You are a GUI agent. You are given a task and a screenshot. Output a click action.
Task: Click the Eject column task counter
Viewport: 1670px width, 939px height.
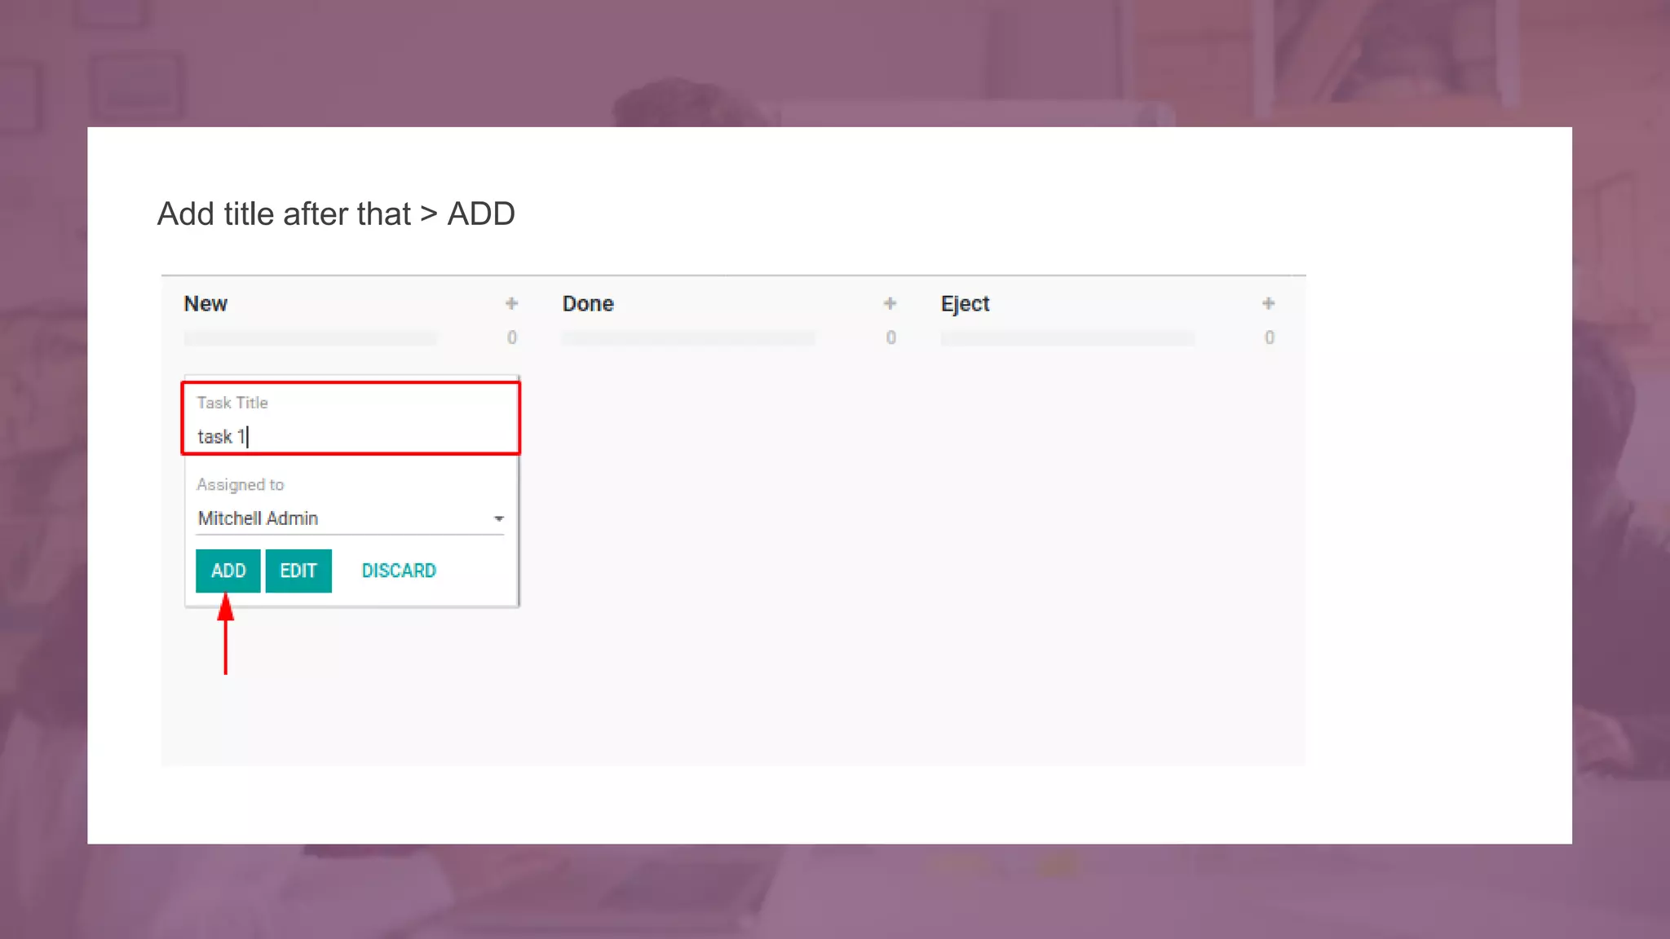(1269, 337)
